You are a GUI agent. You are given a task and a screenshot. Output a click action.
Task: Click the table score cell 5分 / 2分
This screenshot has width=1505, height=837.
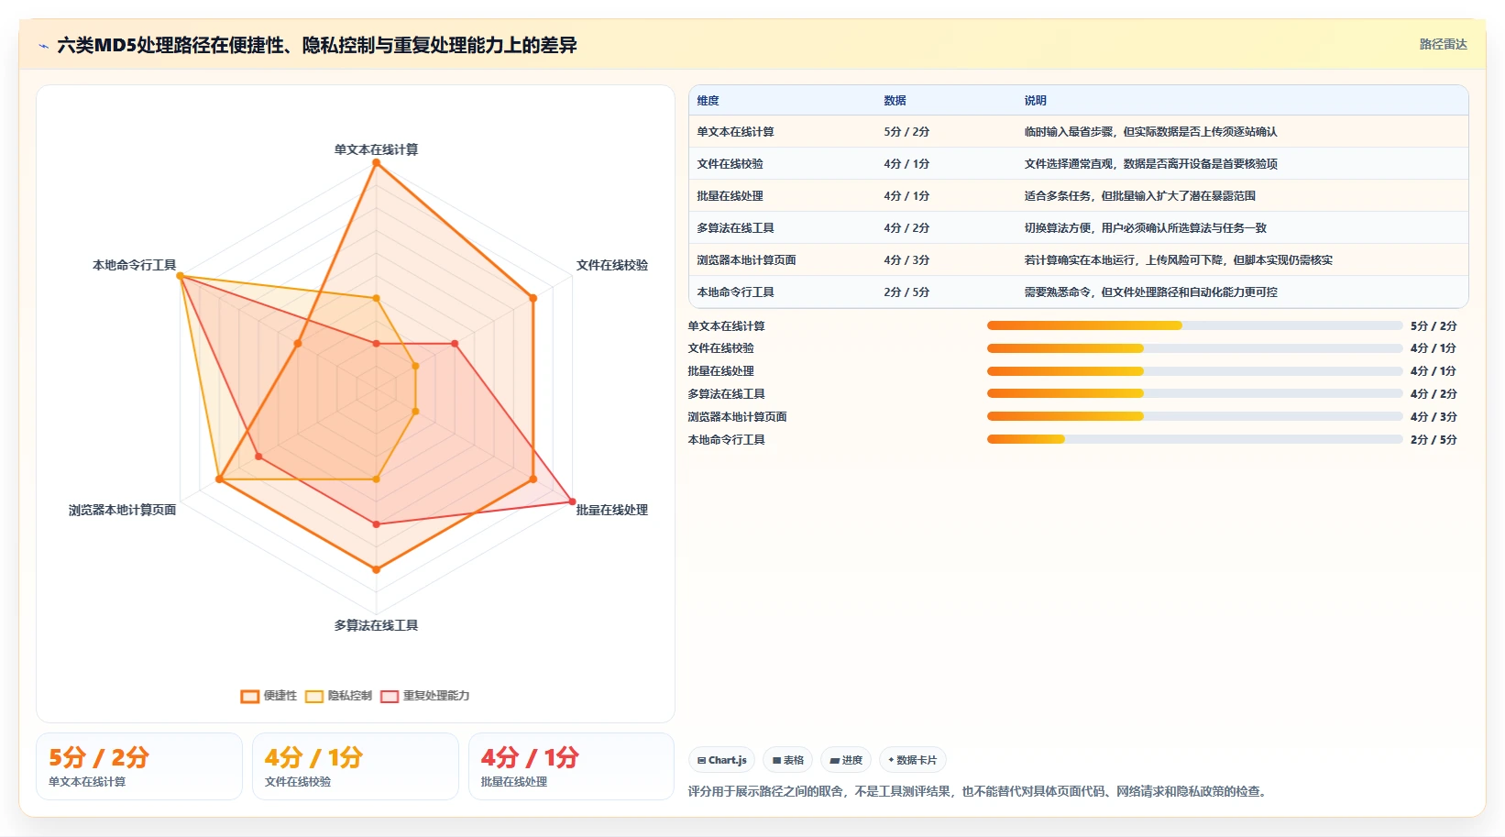(x=906, y=132)
